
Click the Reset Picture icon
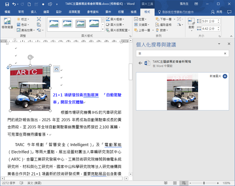click(x=39, y=30)
